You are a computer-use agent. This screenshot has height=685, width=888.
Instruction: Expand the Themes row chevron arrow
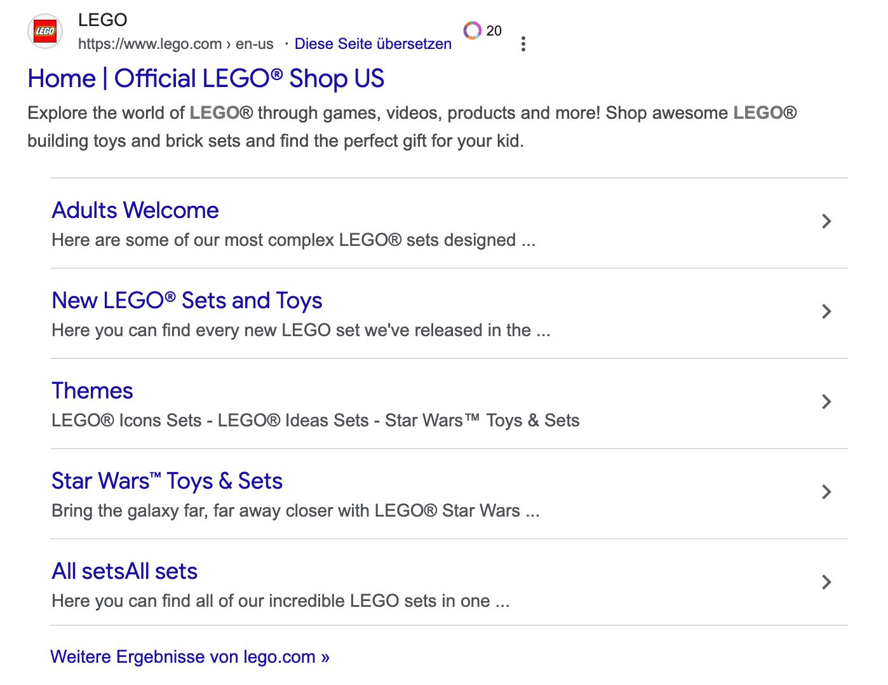click(x=826, y=402)
